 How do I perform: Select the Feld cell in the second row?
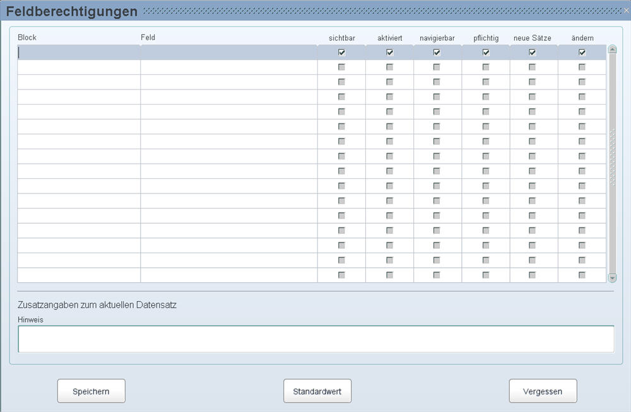[228, 67]
